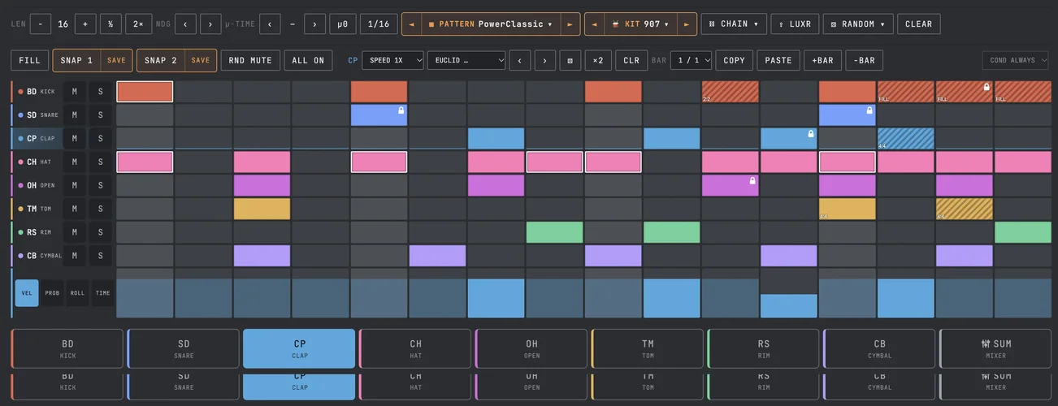Switch to next kit after 907

tap(687, 24)
